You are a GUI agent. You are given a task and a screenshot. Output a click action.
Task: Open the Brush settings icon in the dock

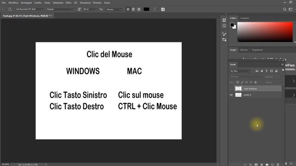224,34
